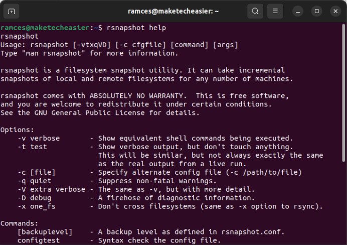Image resolution: width=347 pixels, height=245 pixels.
Task: Click the green prompt ramces@maketecheasier
Action: (x=45, y=28)
